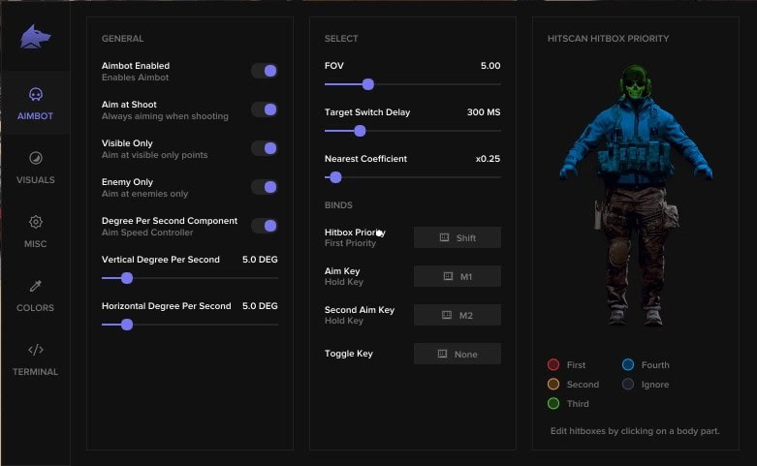Open the Visuals section icon
This screenshot has height=466, width=757.
tap(35, 158)
